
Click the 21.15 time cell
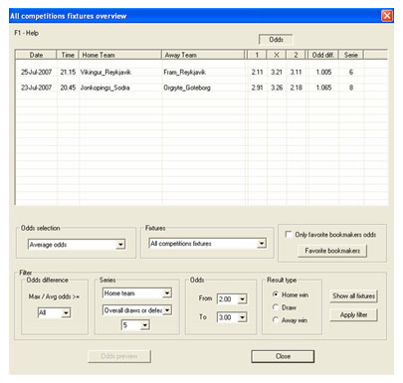[68, 72]
